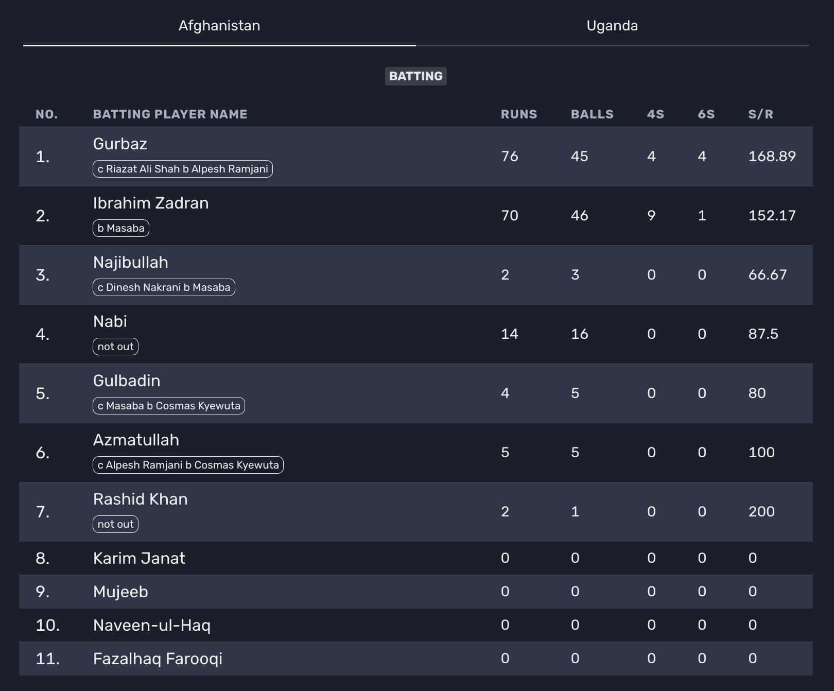This screenshot has height=691, width=834.
Task: Click Gurbaz's dismissal info tag
Action: [183, 169]
